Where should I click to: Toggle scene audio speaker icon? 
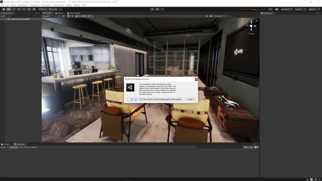click(x=72, y=16)
